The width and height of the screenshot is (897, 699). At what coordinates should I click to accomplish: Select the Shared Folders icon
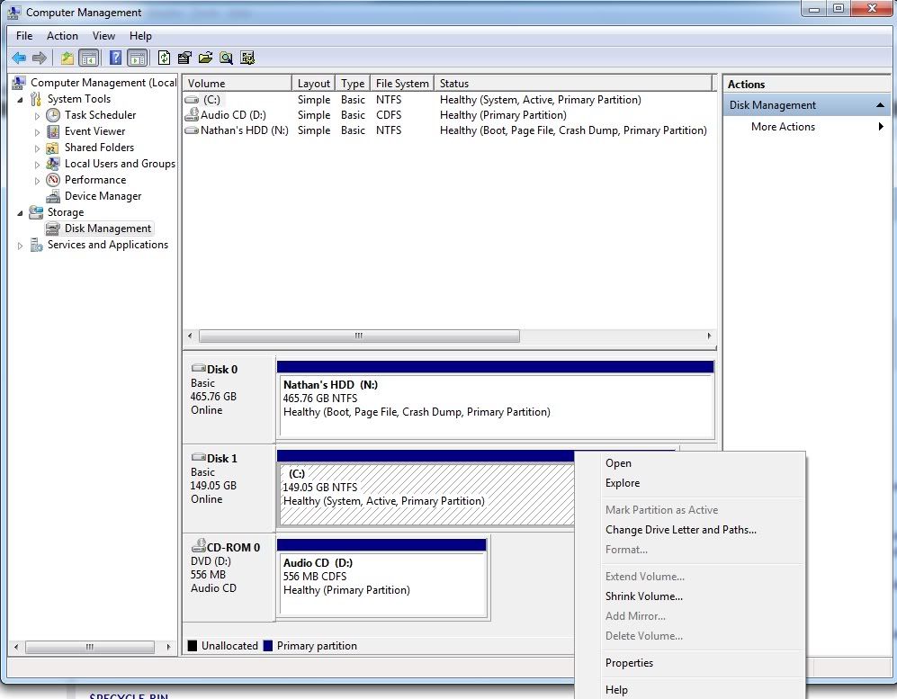53,148
